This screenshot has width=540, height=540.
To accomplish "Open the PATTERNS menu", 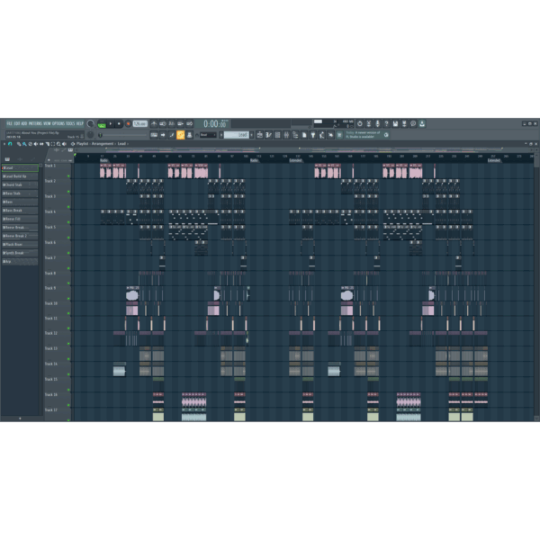I will [35, 123].
